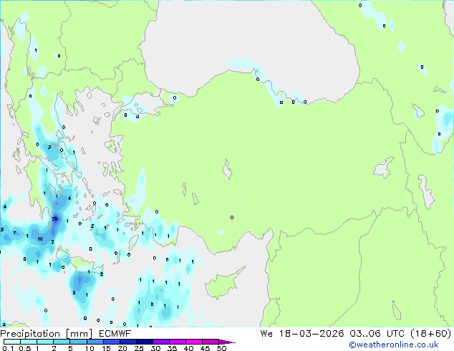Click the '10' precipitation value on the map

click(x=40, y=239)
